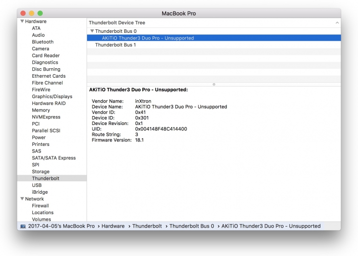Screen dimensions: 358x256
Task: Click the split pane divider handle
Action: click(214, 84)
